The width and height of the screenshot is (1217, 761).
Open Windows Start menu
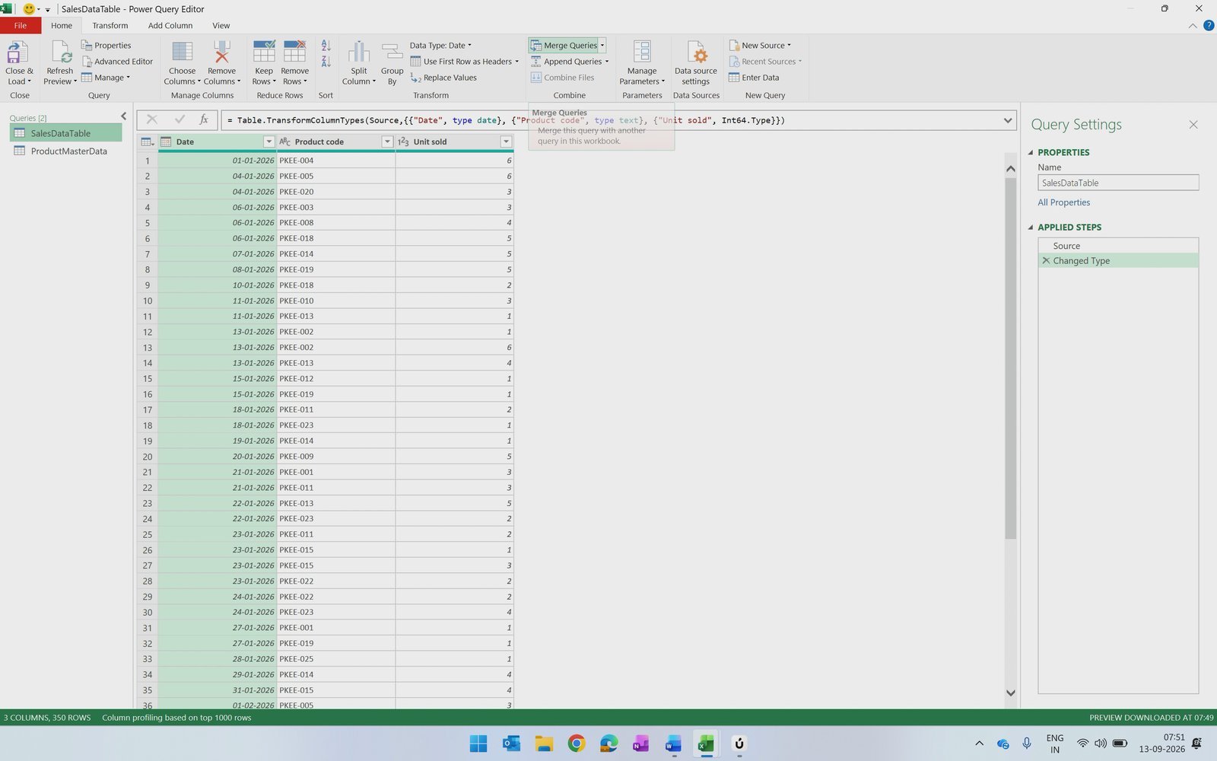[478, 743]
